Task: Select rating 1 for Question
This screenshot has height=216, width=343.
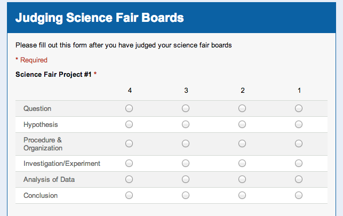Action: pos(299,108)
